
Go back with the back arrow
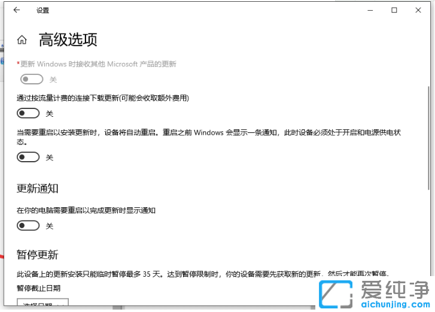pyautogui.click(x=17, y=10)
